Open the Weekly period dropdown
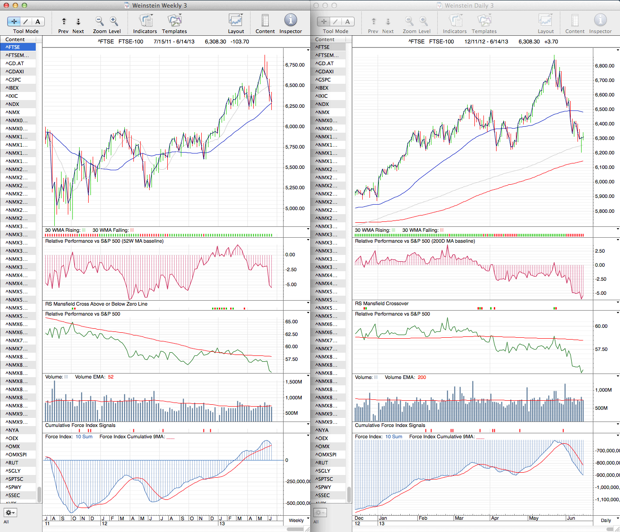 point(296,520)
